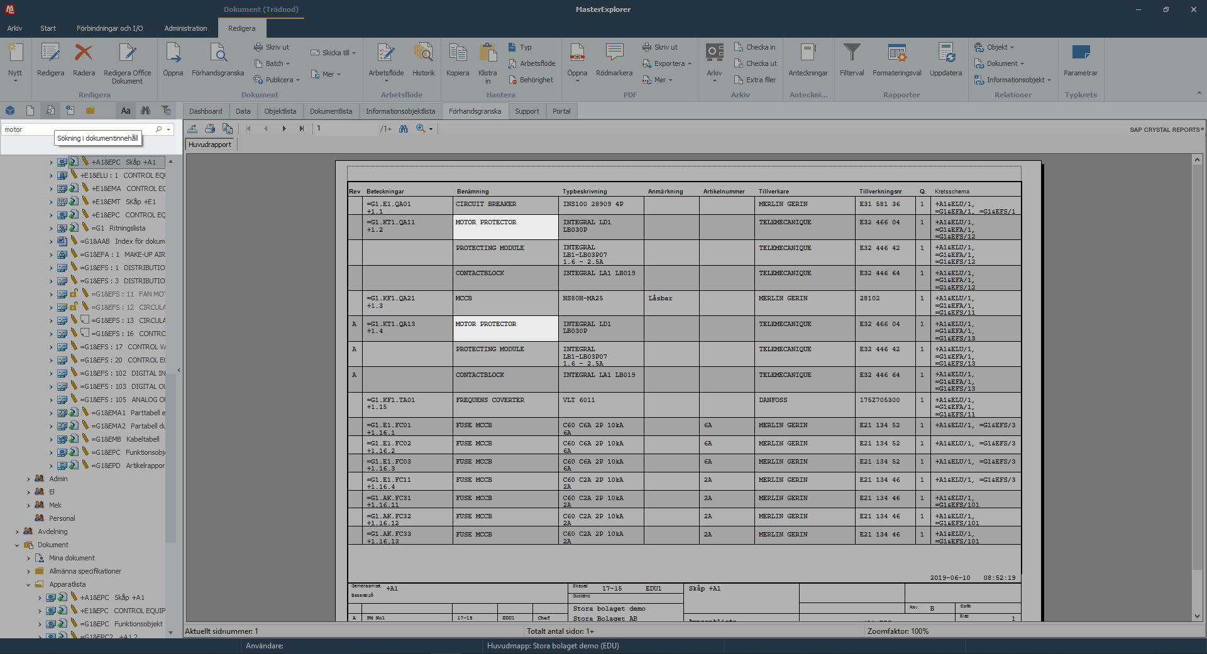
Task: Click the blue cube object icon in left toolbar
Action: [x=10, y=111]
